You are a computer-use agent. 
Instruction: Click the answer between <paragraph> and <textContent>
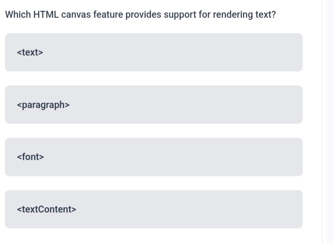153,157
